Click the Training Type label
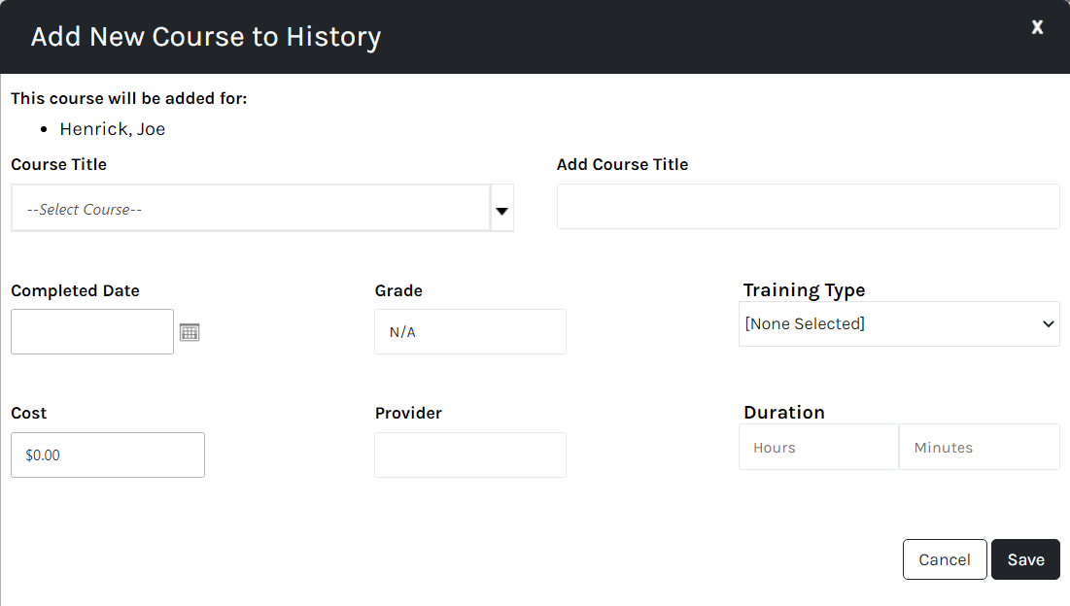The width and height of the screenshot is (1070, 606). click(804, 289)
